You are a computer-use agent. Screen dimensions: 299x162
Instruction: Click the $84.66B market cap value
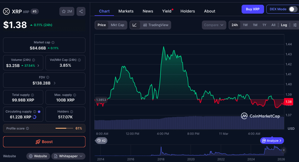[x=38, y=48]
